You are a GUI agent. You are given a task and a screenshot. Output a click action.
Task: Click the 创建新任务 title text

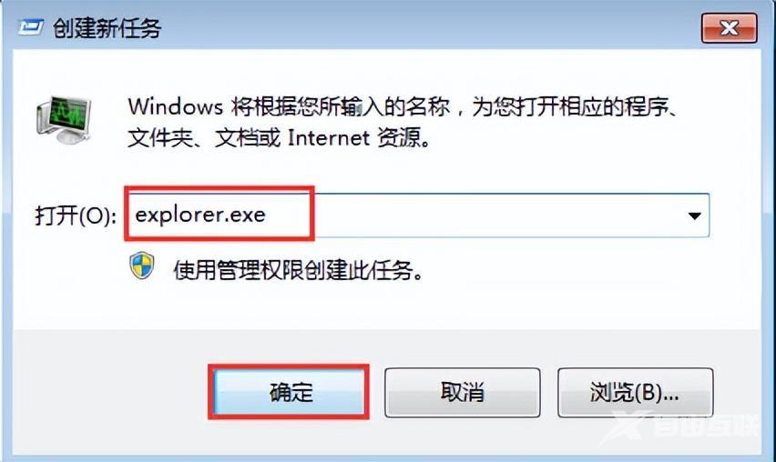point(107,28)
